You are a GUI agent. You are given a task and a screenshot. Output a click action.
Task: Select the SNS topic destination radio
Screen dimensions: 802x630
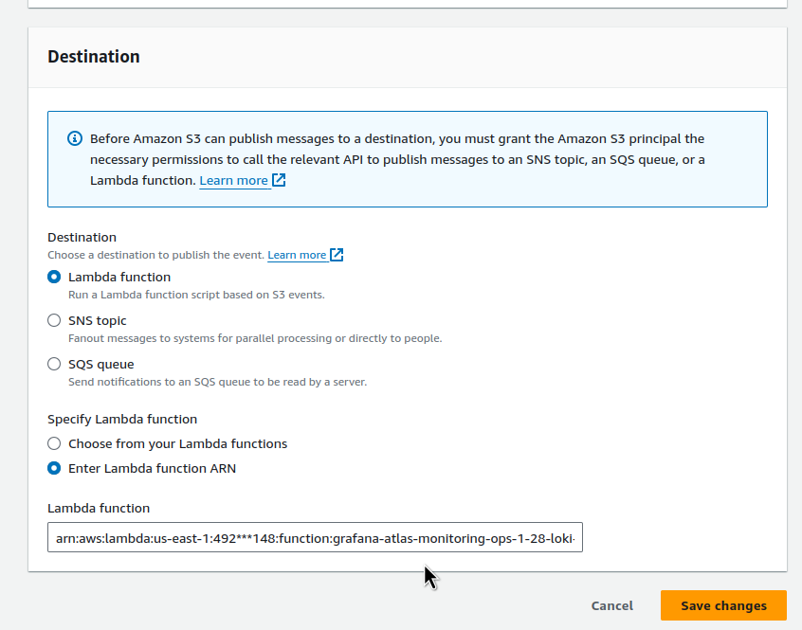pos(54,320)
